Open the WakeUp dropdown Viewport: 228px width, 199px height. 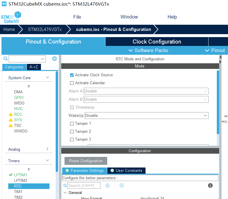coord(146,116)
